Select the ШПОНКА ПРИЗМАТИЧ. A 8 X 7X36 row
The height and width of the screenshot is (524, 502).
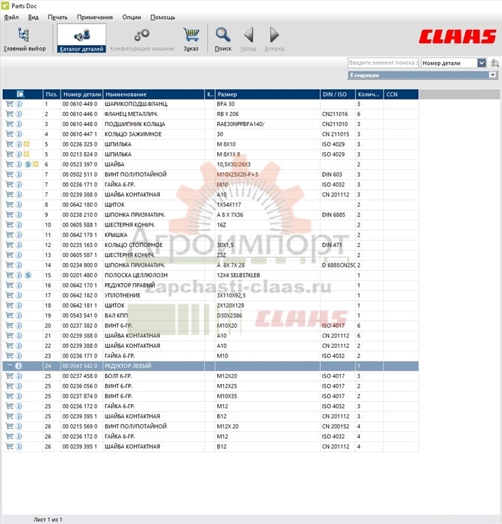click(210, 214)
